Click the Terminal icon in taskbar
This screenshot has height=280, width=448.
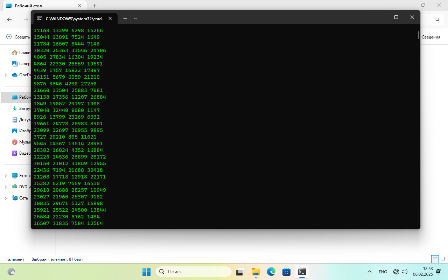click(x=302, y=272)
